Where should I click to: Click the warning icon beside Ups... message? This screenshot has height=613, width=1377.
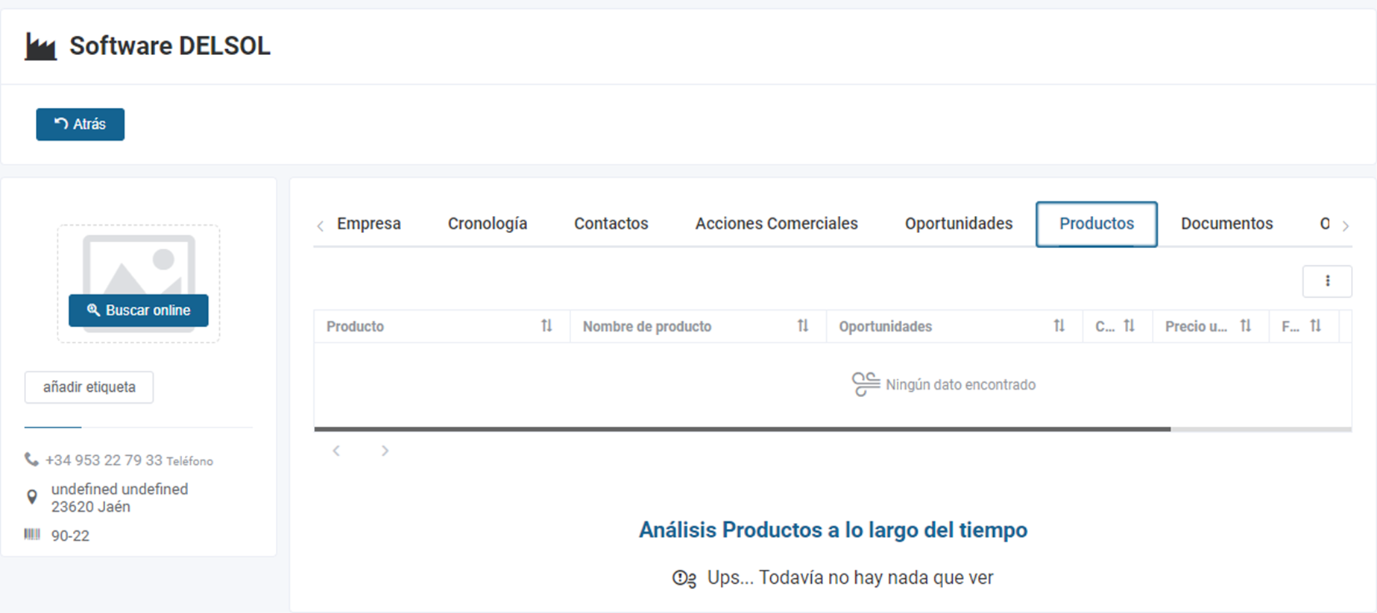[684, 578]
